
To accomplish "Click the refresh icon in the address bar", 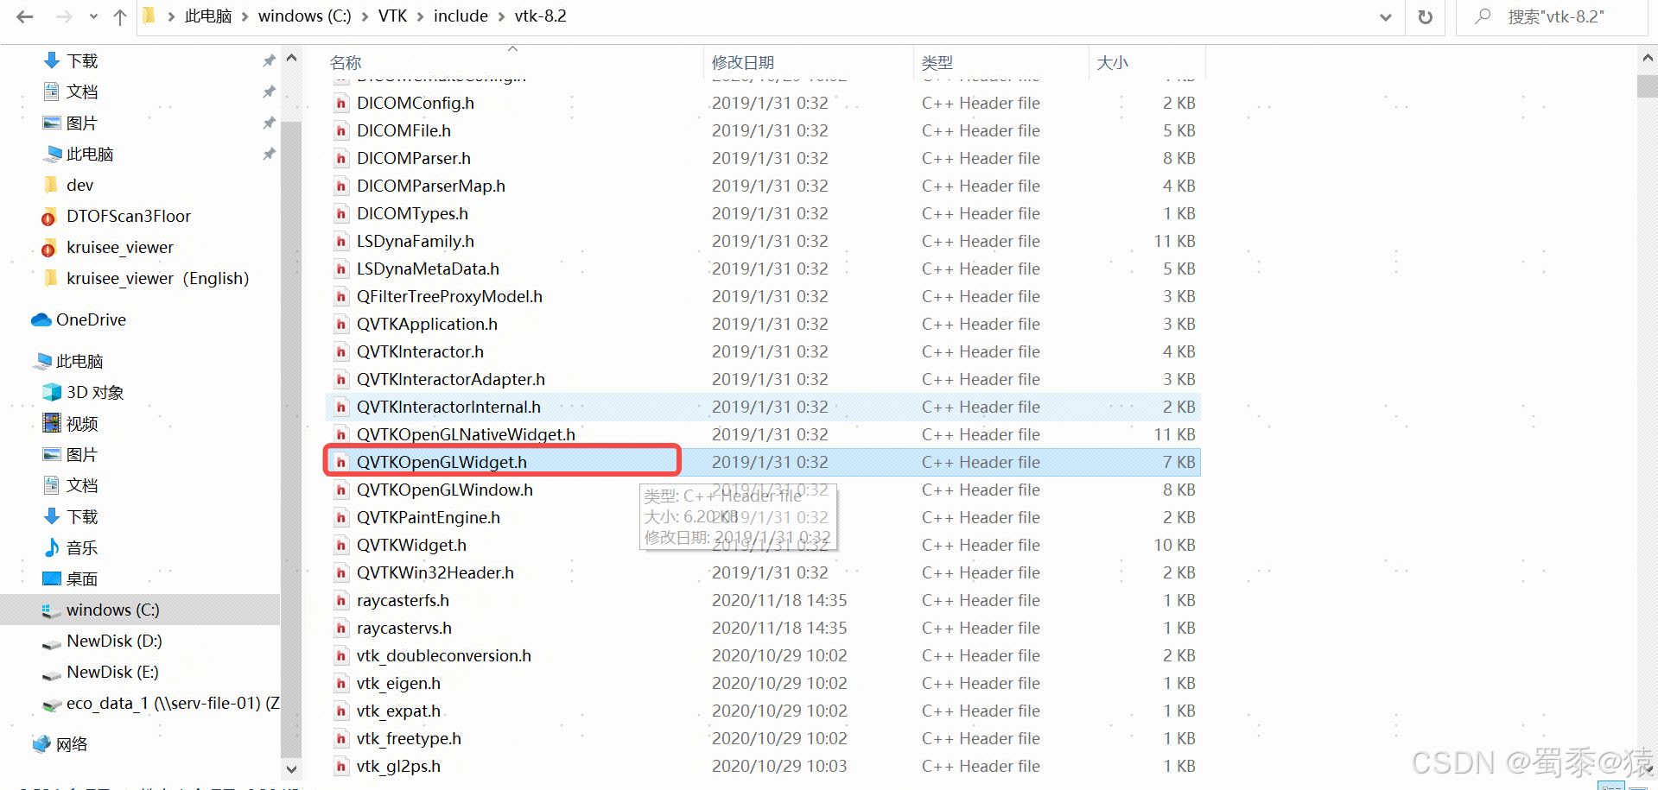I will (x=1425, y=16).
